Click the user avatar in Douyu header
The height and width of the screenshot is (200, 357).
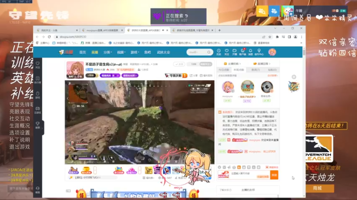[x=272, y=52]
